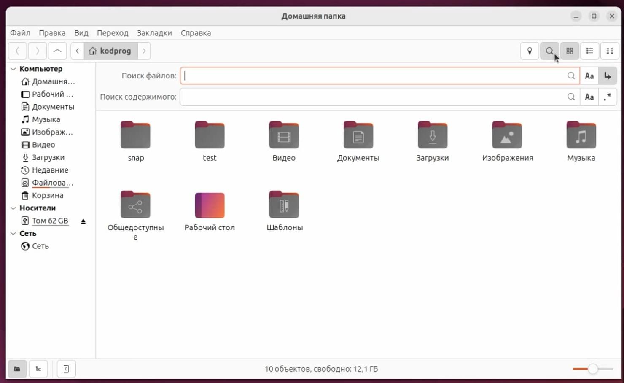Select the Видео folder icon
624x383 pixels.
284,135
